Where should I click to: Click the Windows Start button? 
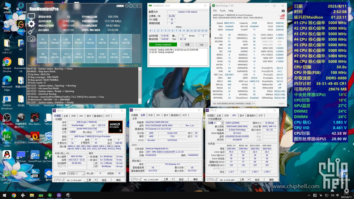pyautogui.click(x=4, y=195)
